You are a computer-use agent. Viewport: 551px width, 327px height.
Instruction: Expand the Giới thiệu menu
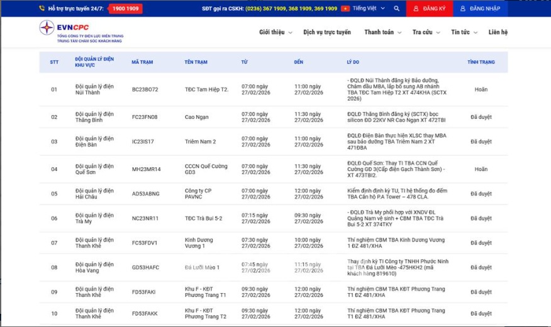(x=275, y=32)
